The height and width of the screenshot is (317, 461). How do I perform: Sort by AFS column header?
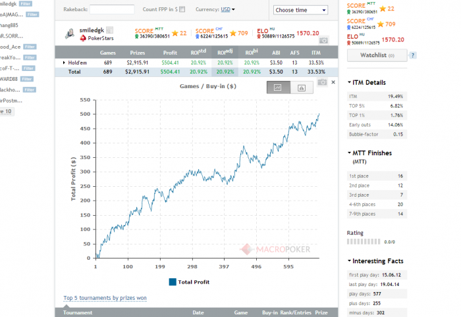coord(294,53)
